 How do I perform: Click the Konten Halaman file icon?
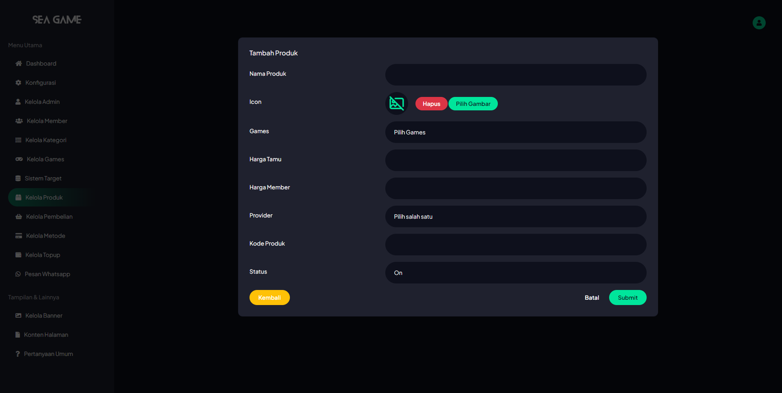tap(18, 335)
